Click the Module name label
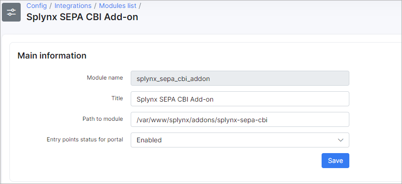402x184 pixels. click(x=105, y=78)
